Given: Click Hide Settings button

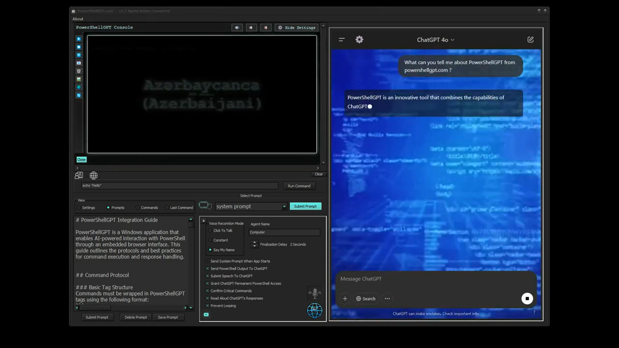Looking at the screenshot, I should (x=296, y=28).
